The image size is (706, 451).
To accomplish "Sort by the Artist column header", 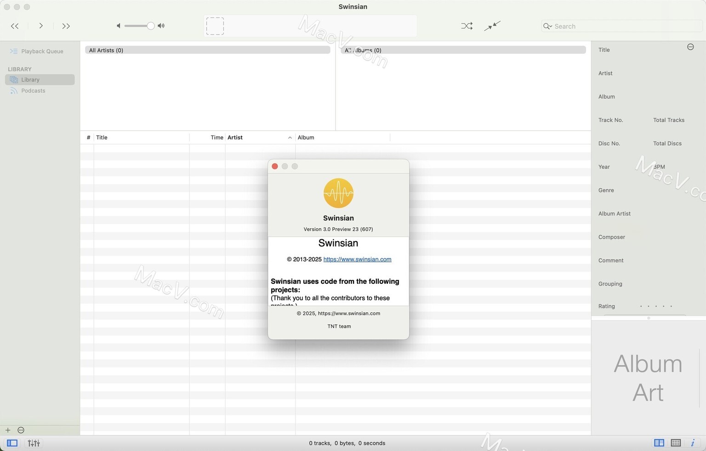I will (x=235, y=137).
